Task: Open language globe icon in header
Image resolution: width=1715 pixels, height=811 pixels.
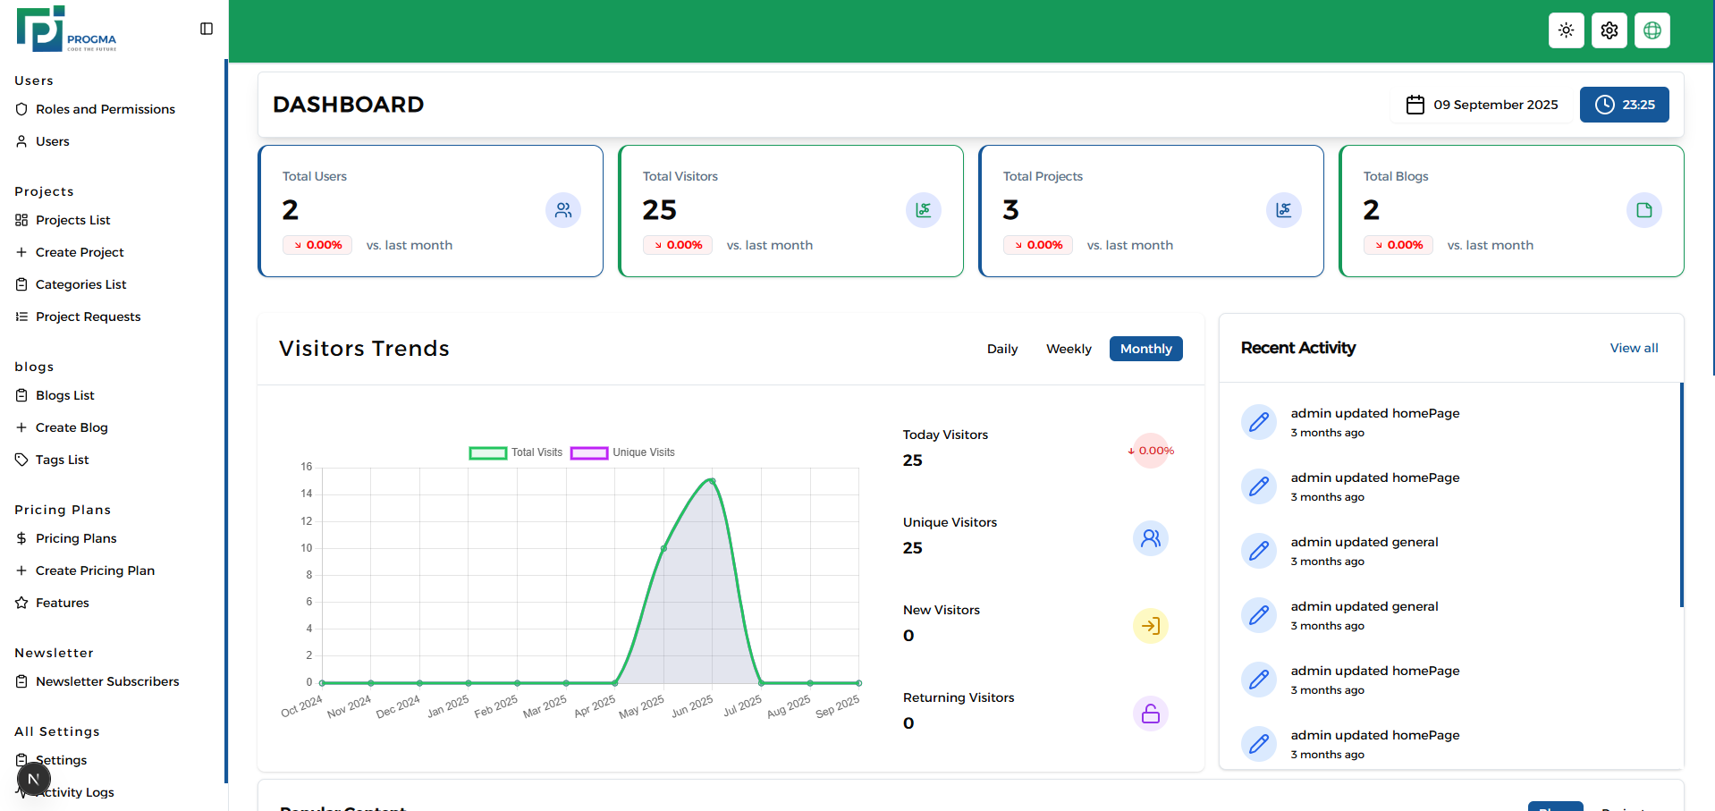Action: [x=1652, y=30]
